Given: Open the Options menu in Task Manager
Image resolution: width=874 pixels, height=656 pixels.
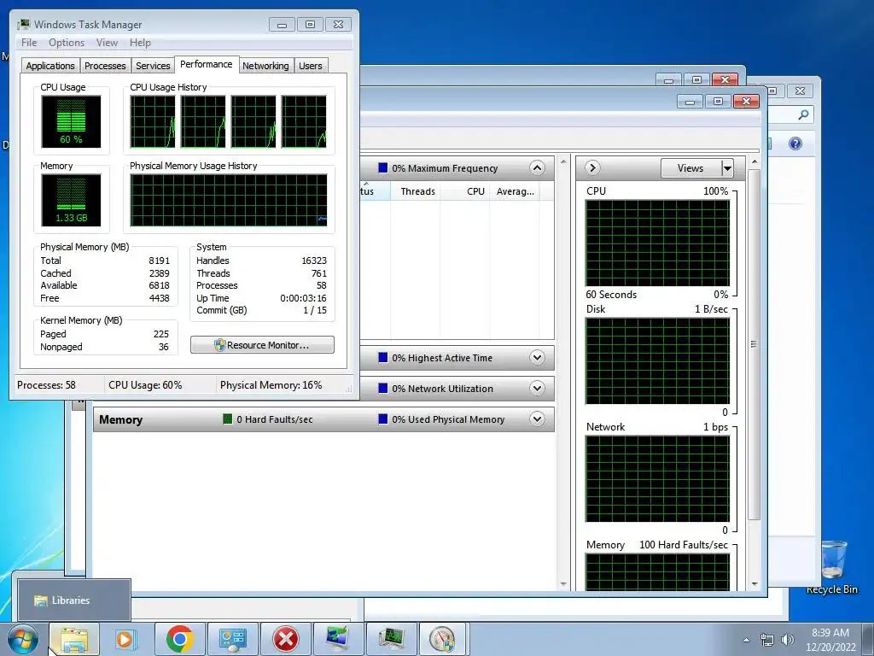Looking at the screenshot, I should [x=67, y=43].
